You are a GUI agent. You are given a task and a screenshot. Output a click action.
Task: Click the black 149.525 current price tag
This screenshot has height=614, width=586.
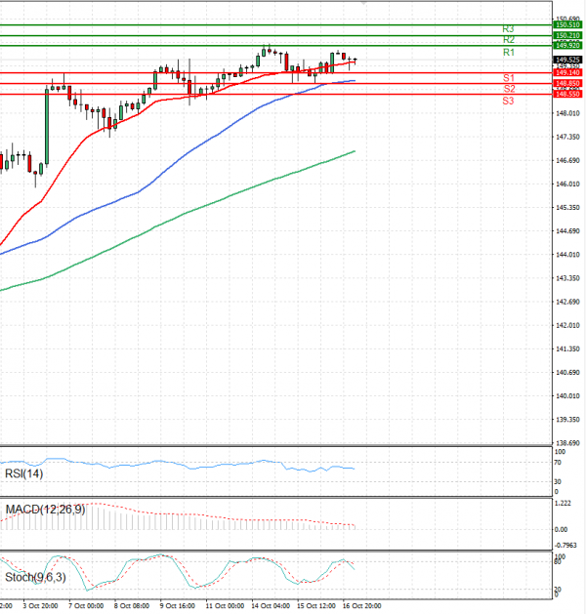coord(567,60)
